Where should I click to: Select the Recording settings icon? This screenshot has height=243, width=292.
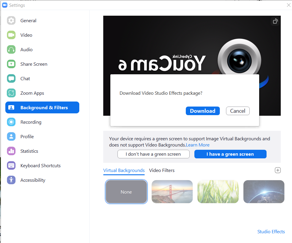11,122
